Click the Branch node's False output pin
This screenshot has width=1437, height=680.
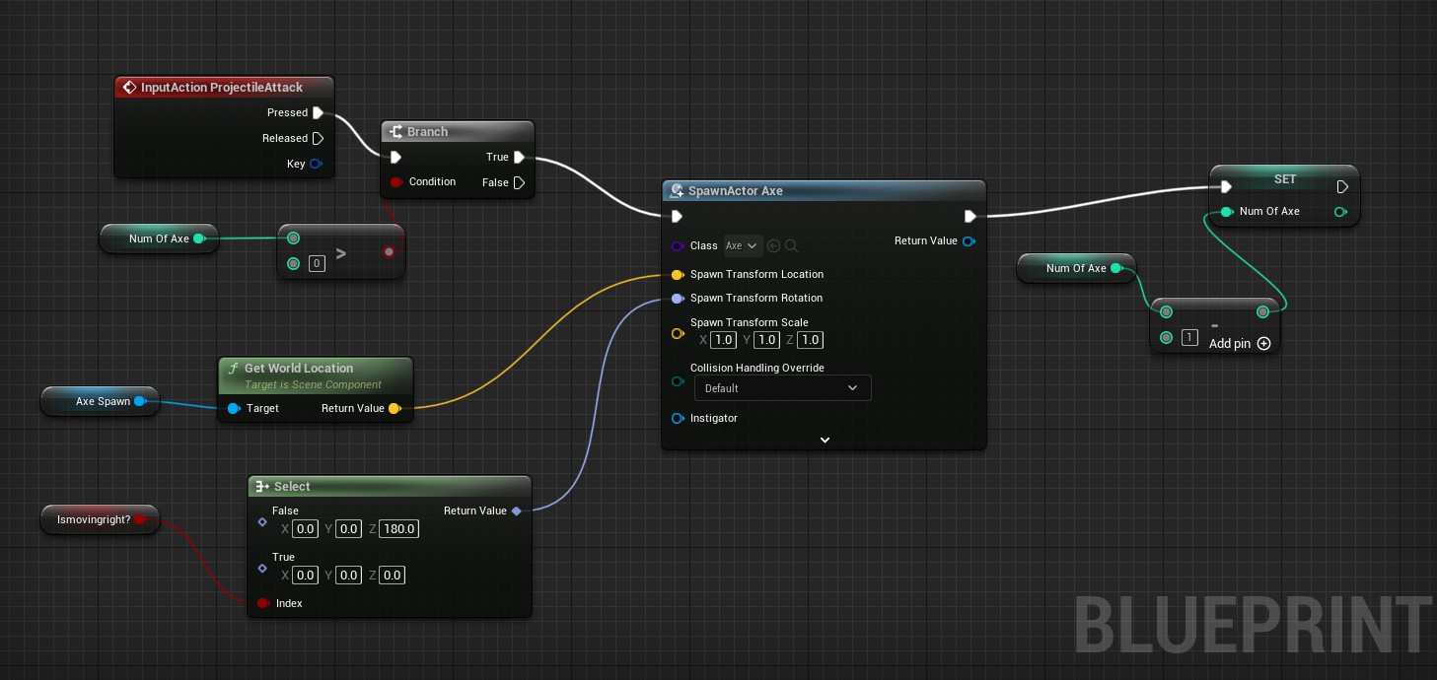coord(519,182)
